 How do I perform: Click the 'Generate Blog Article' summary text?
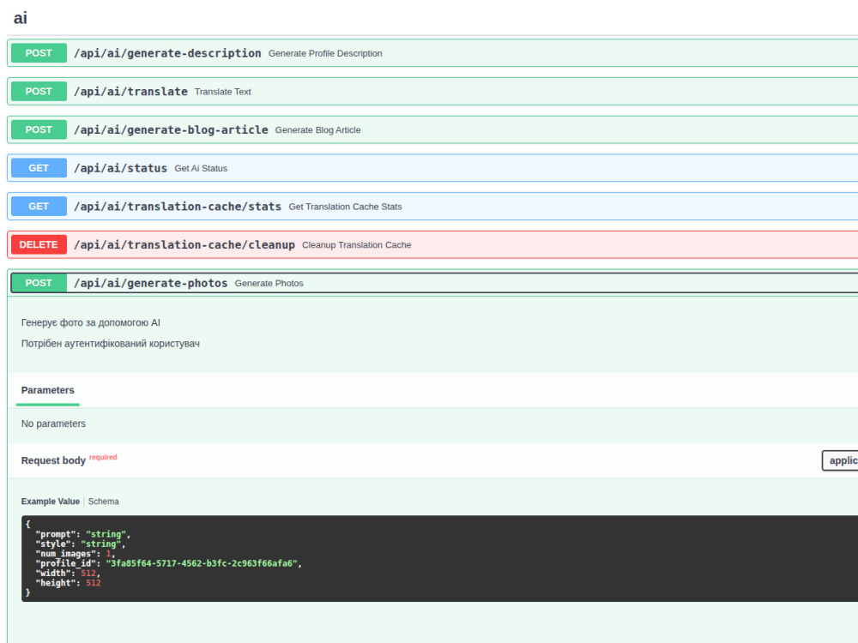click(x=318, y=130)
